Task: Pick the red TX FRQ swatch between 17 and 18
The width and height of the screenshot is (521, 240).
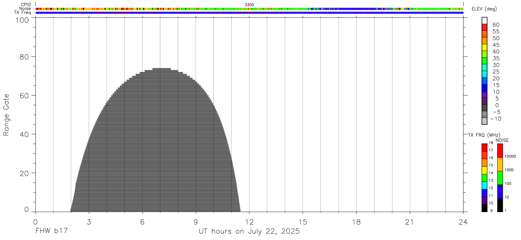Action: tap(485, 148)
